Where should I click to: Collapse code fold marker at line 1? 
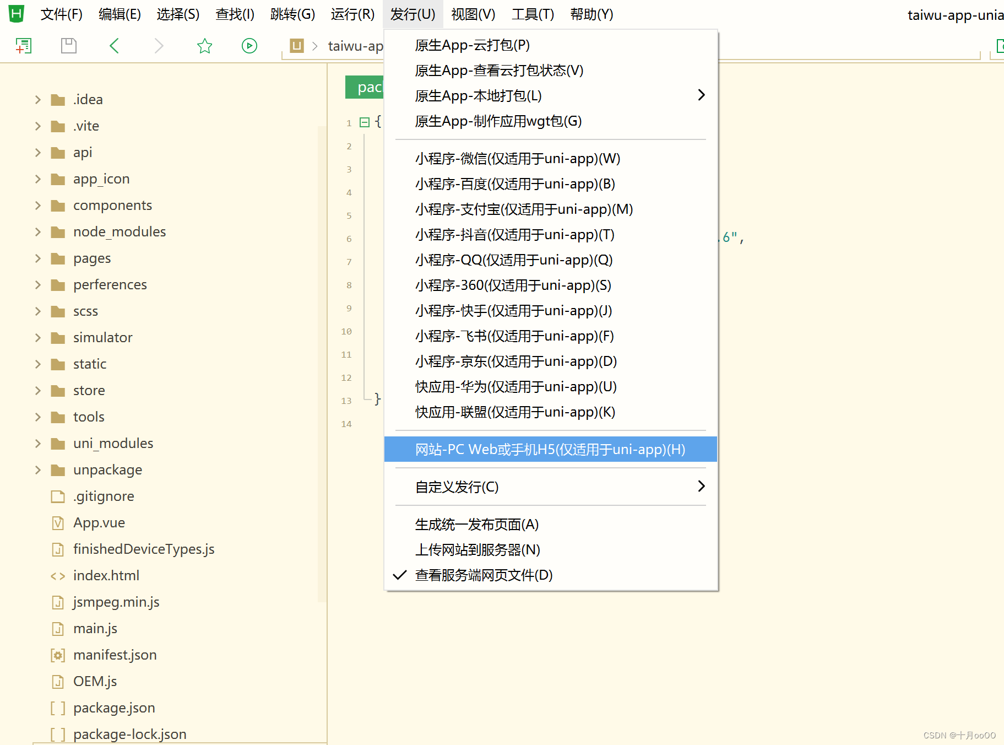click(x=365, y=122)
